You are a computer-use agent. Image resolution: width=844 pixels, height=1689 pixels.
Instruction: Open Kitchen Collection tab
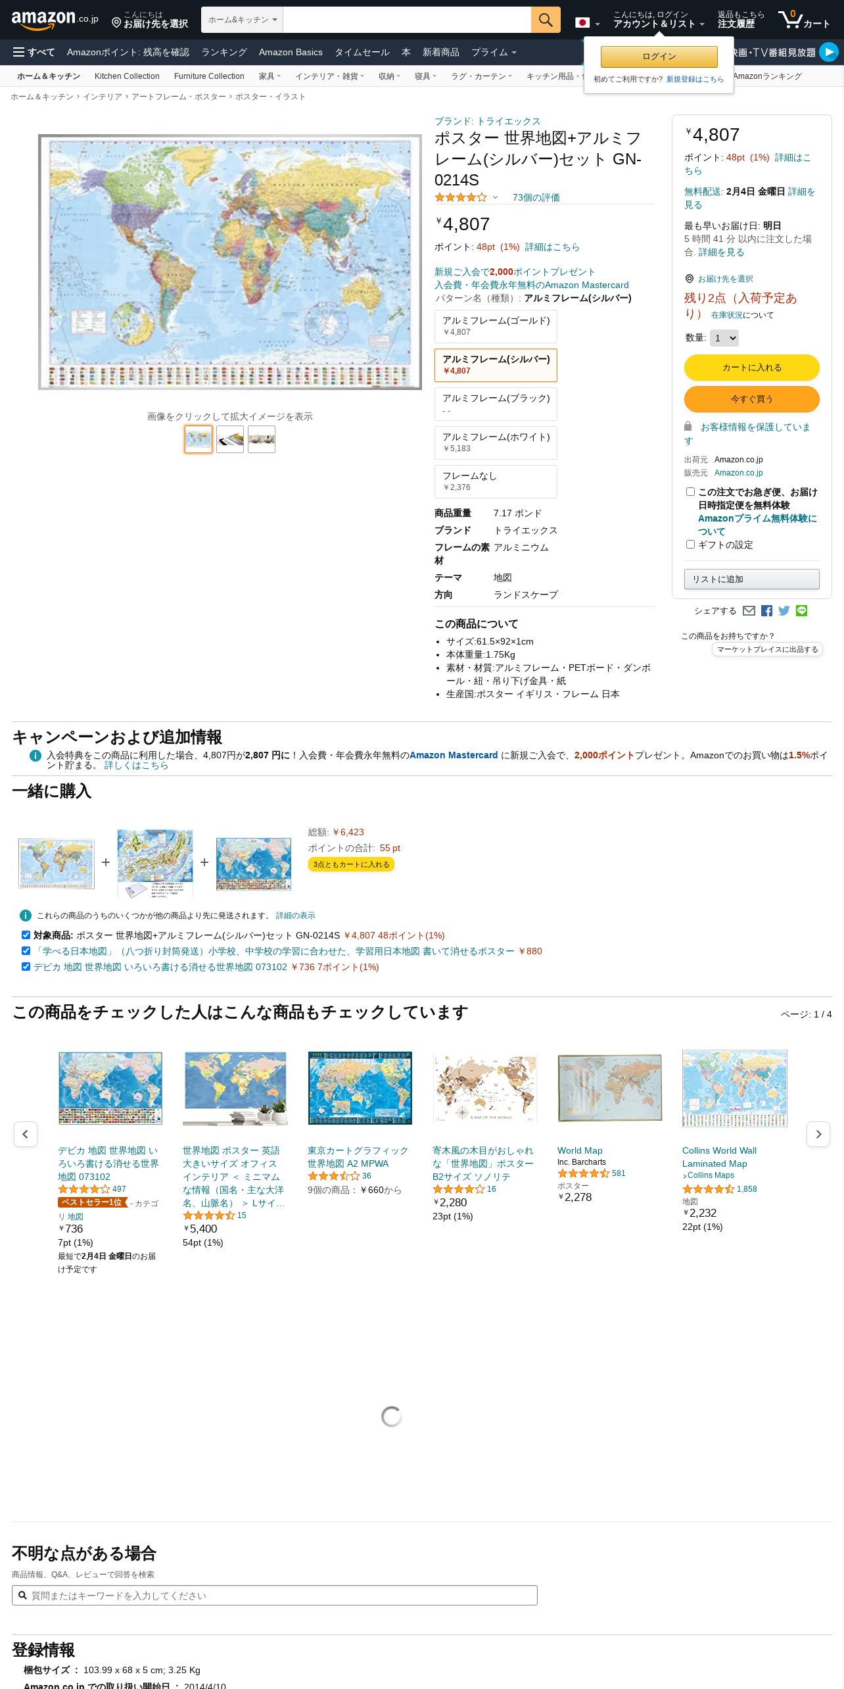127,76
